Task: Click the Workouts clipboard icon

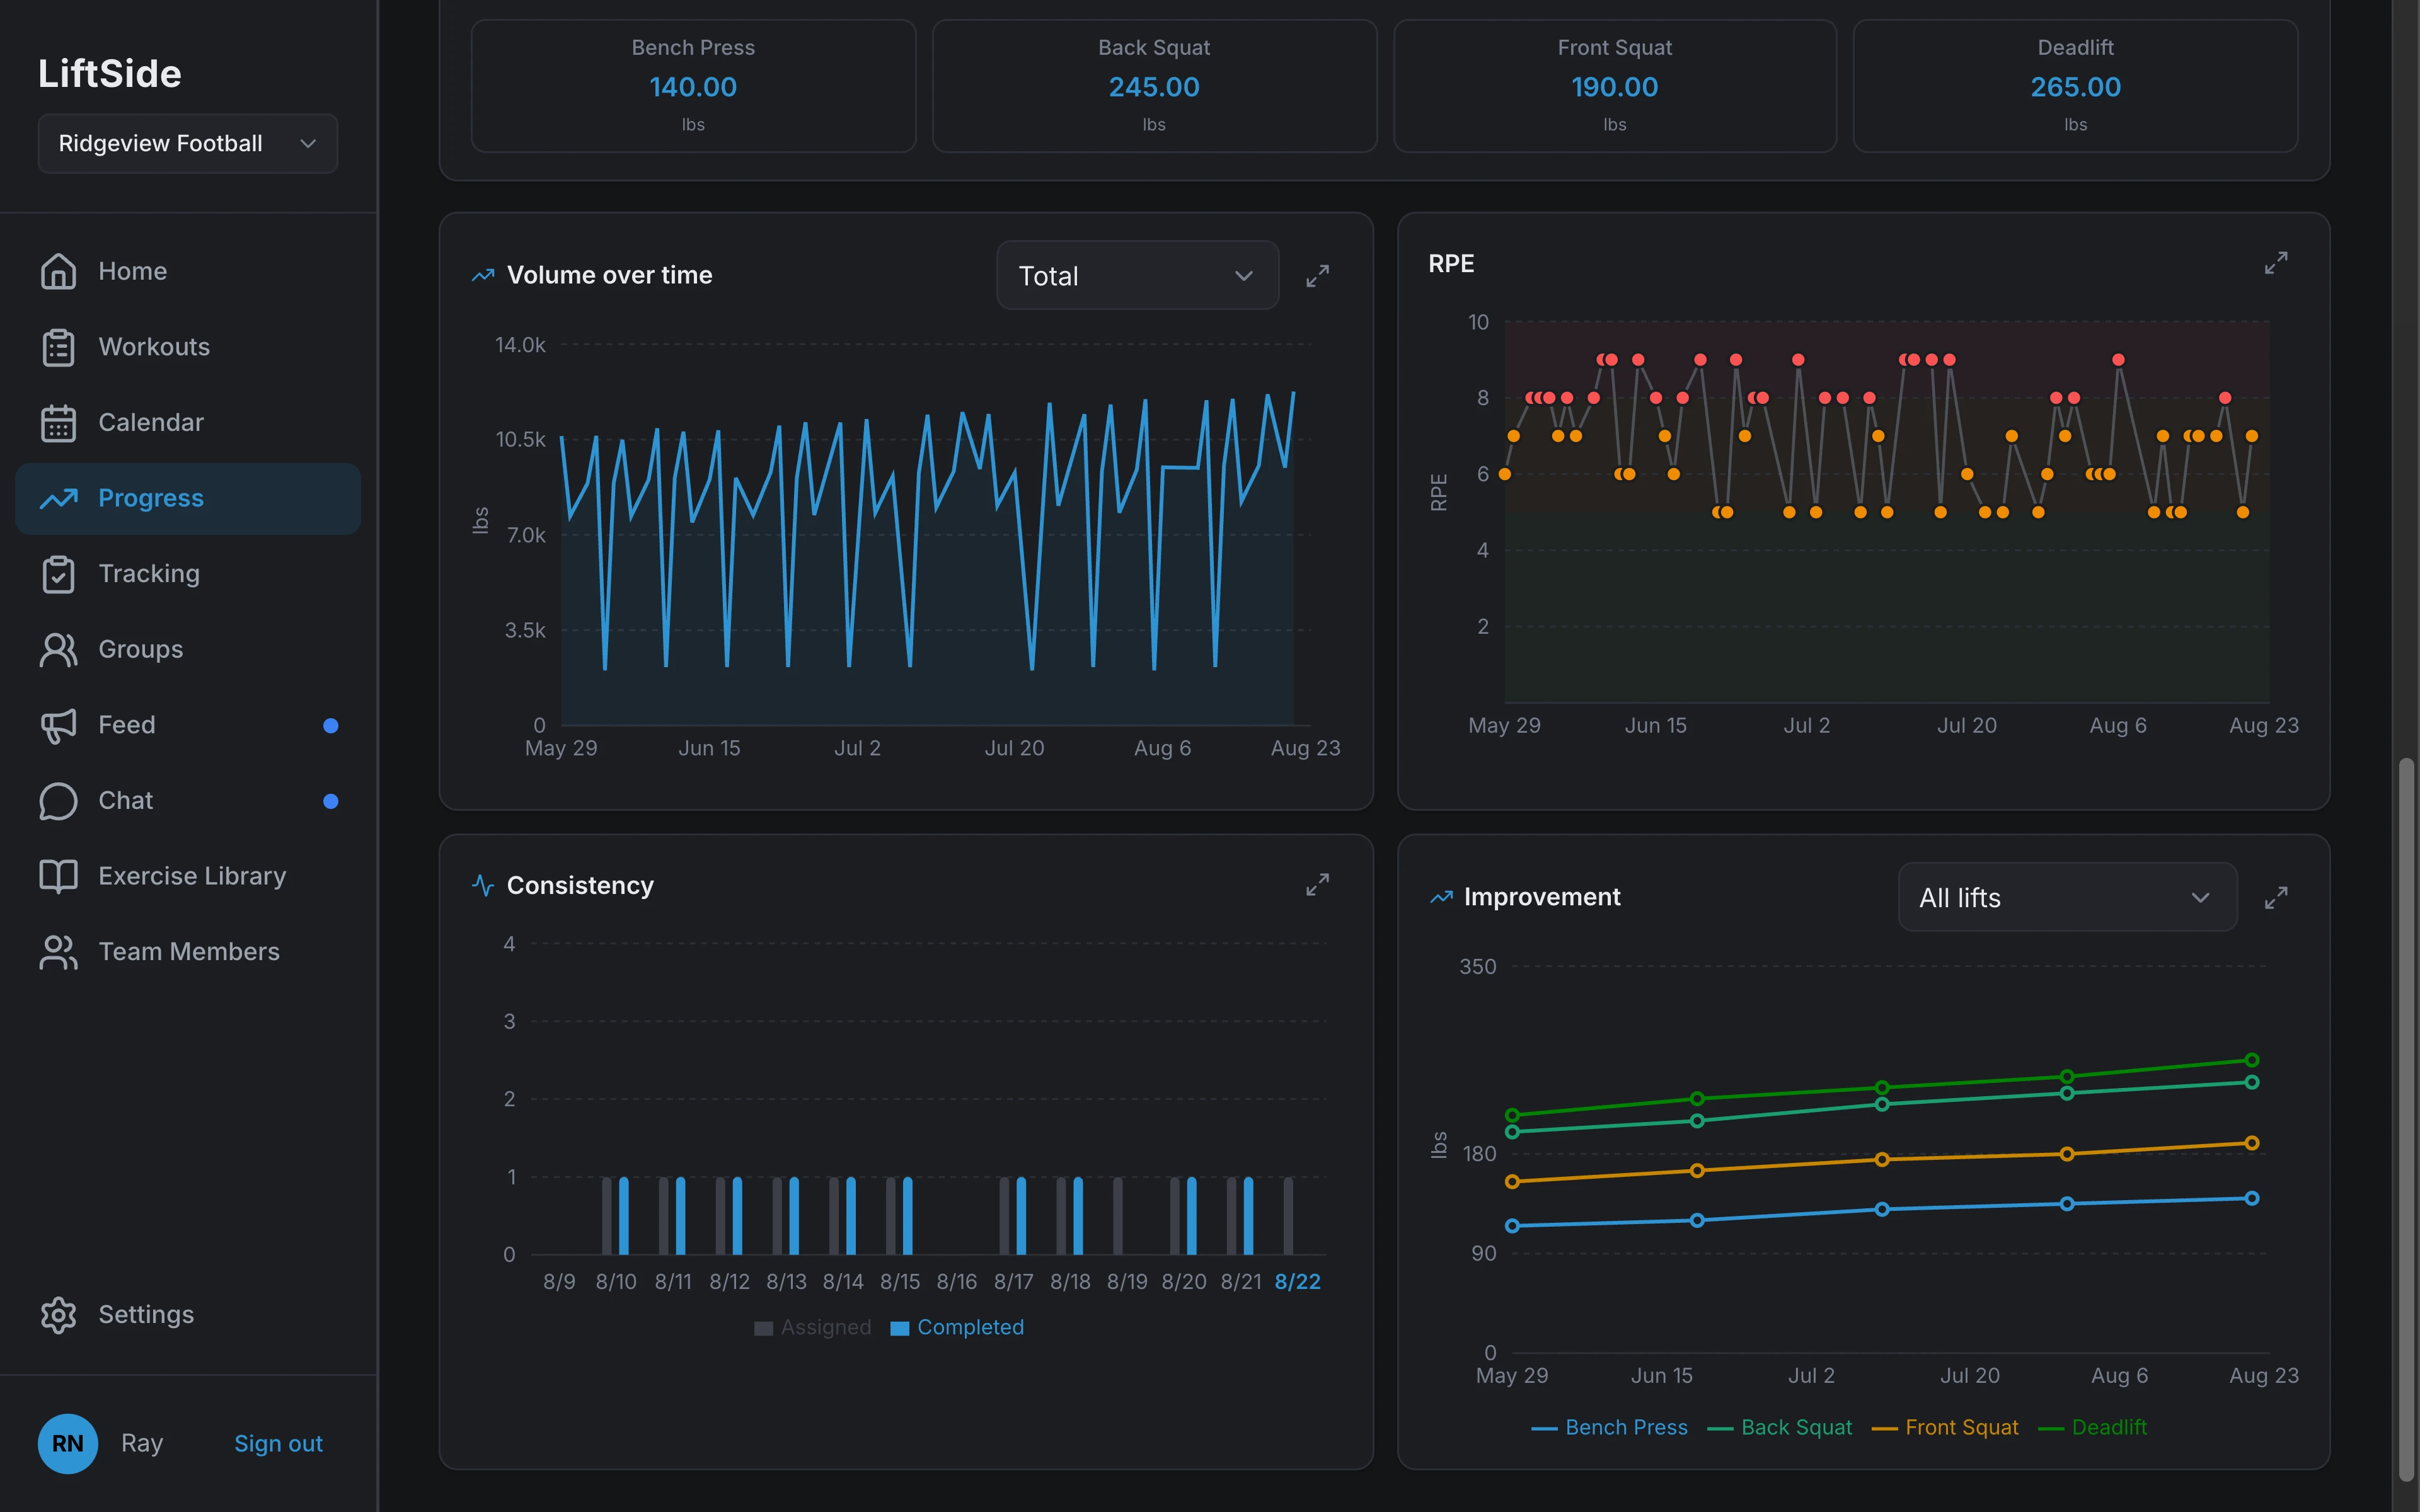Action: (x=58, y=347)
